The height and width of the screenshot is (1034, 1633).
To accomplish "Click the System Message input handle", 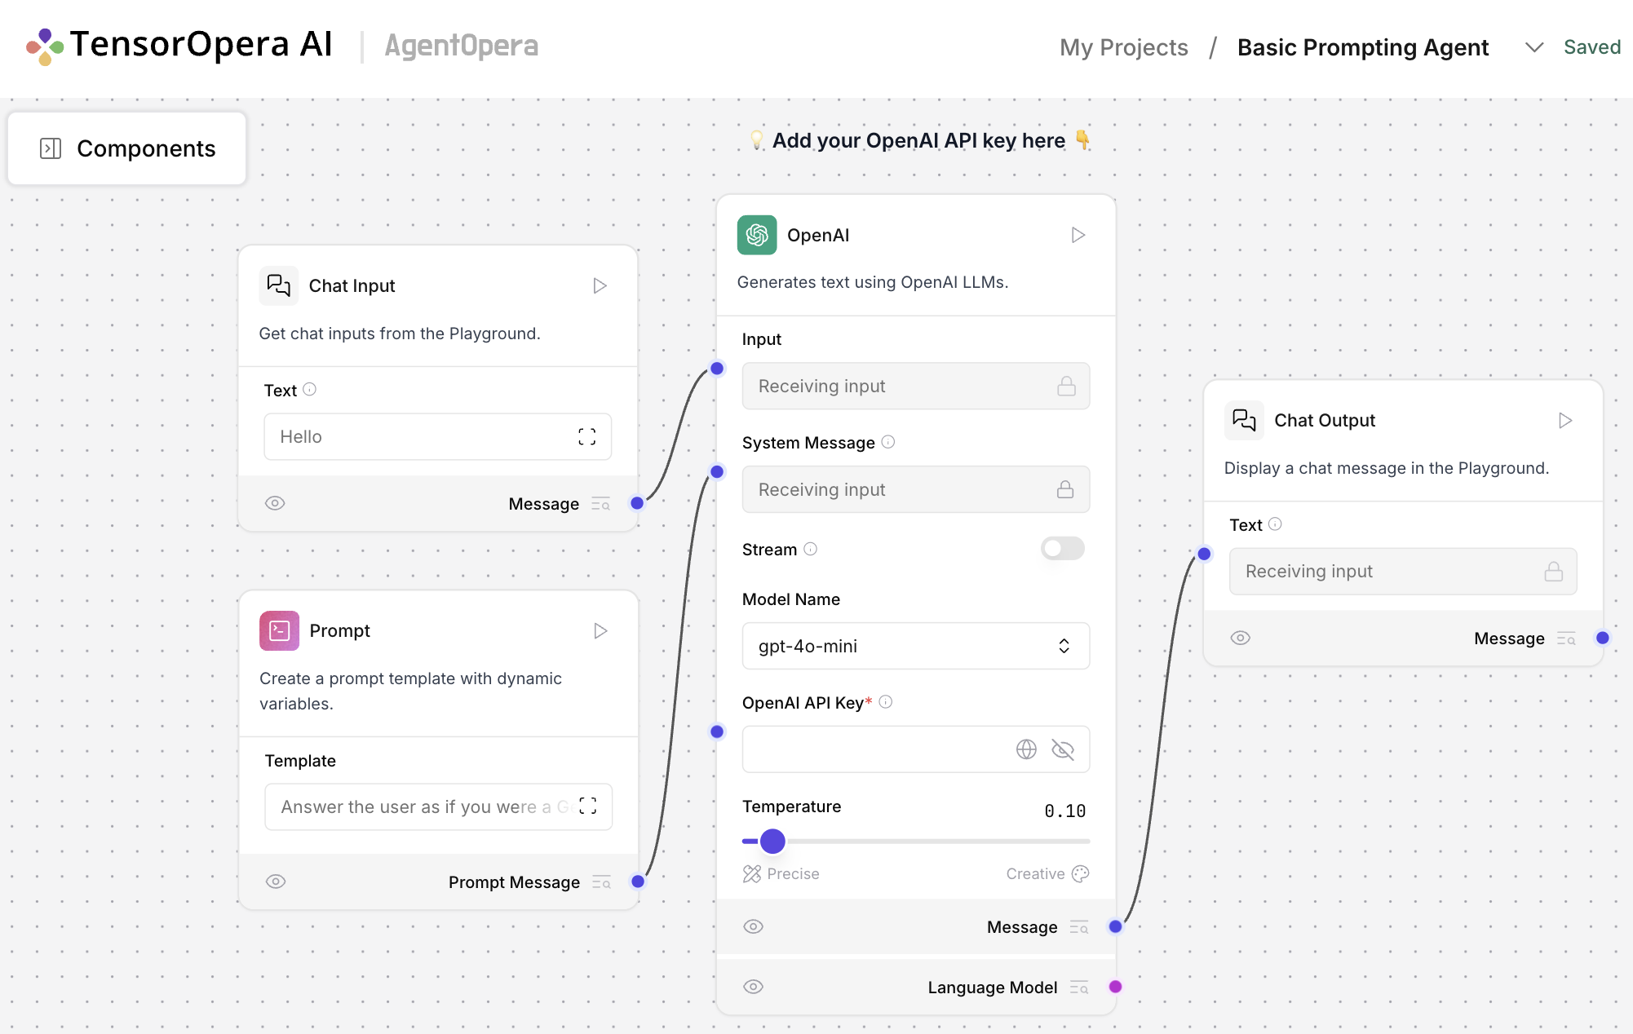I will pos(717,471).
